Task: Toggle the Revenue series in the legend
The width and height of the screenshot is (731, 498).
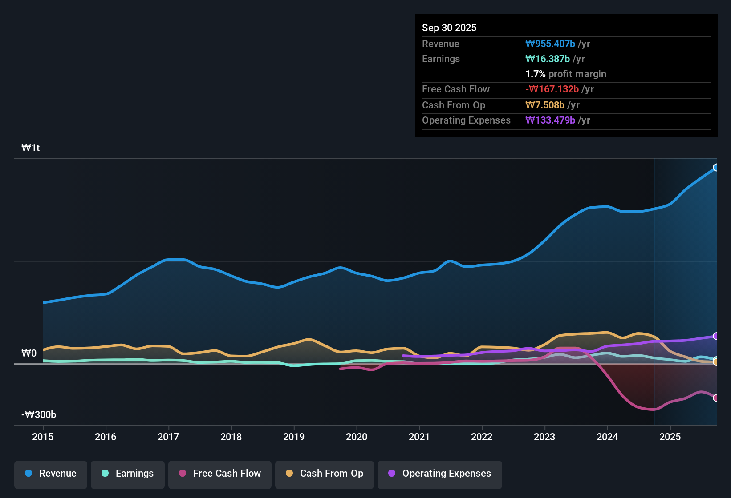Action: pyautogui.click(x=50, y=474)
